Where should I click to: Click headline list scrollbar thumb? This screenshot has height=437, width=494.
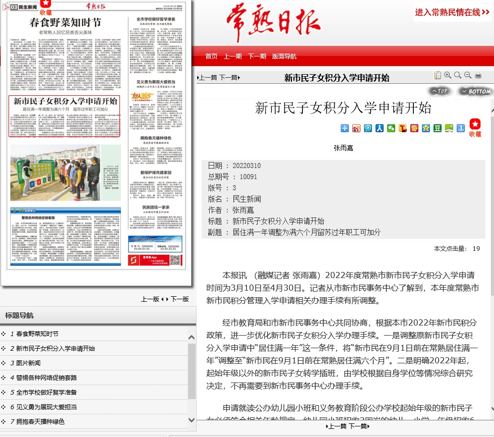[191, 371]
